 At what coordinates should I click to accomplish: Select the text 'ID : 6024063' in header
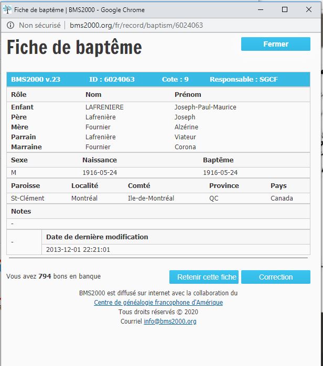112,80
